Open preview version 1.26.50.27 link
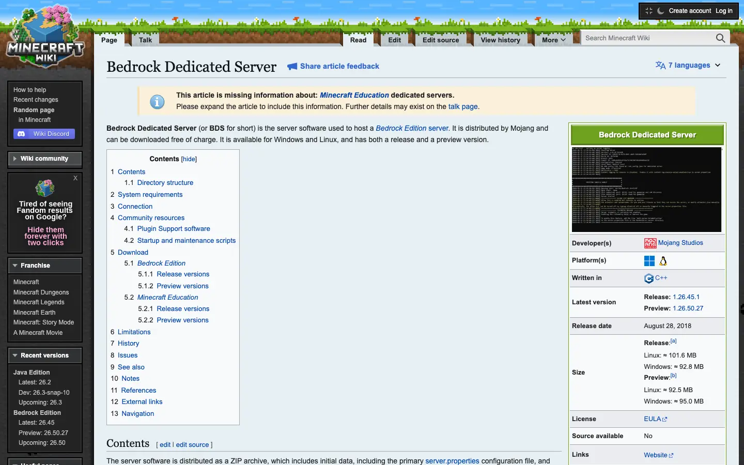 688,308
